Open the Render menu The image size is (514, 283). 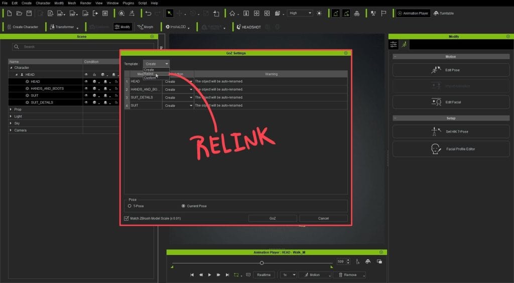[86, 3]
